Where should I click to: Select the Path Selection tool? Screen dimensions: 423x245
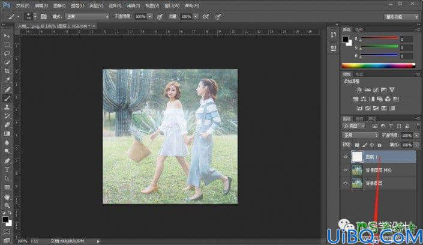click(x=7, y=179)
